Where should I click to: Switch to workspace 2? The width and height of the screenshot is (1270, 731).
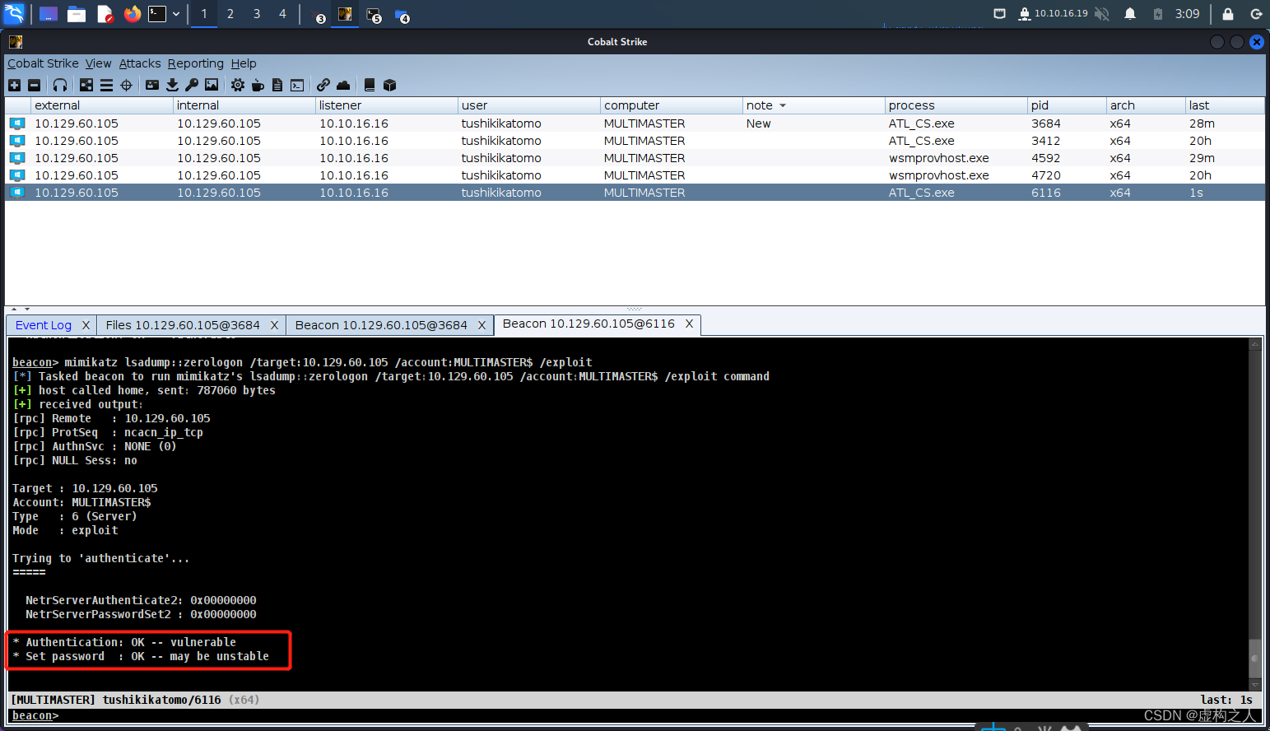pyautogui.click(x=230, y=14)
